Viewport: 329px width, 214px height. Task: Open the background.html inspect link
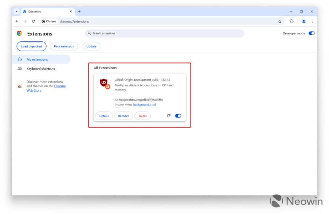pos(144,104)
